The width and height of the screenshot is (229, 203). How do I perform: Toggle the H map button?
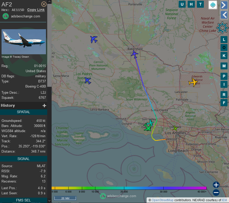pyautogui.click(x=191, y=4)
